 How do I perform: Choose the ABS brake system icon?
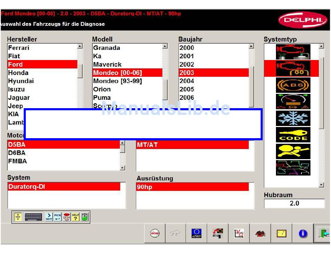pos(293,85)
